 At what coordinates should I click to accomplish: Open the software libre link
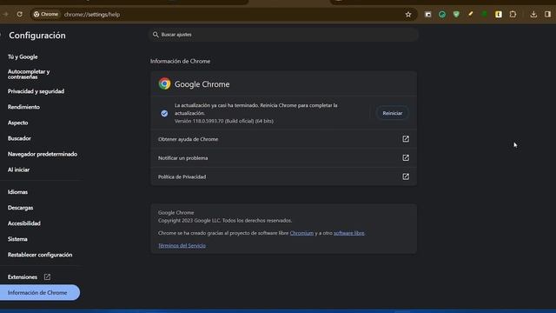[x=349, y=233]
